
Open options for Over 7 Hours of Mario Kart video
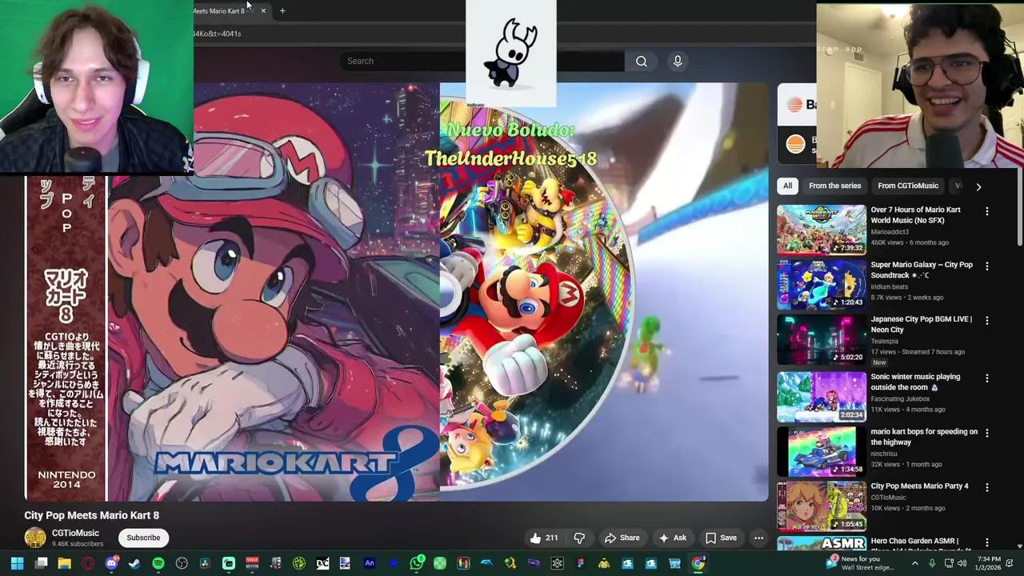pyautogui.click(x=986, y=211)
